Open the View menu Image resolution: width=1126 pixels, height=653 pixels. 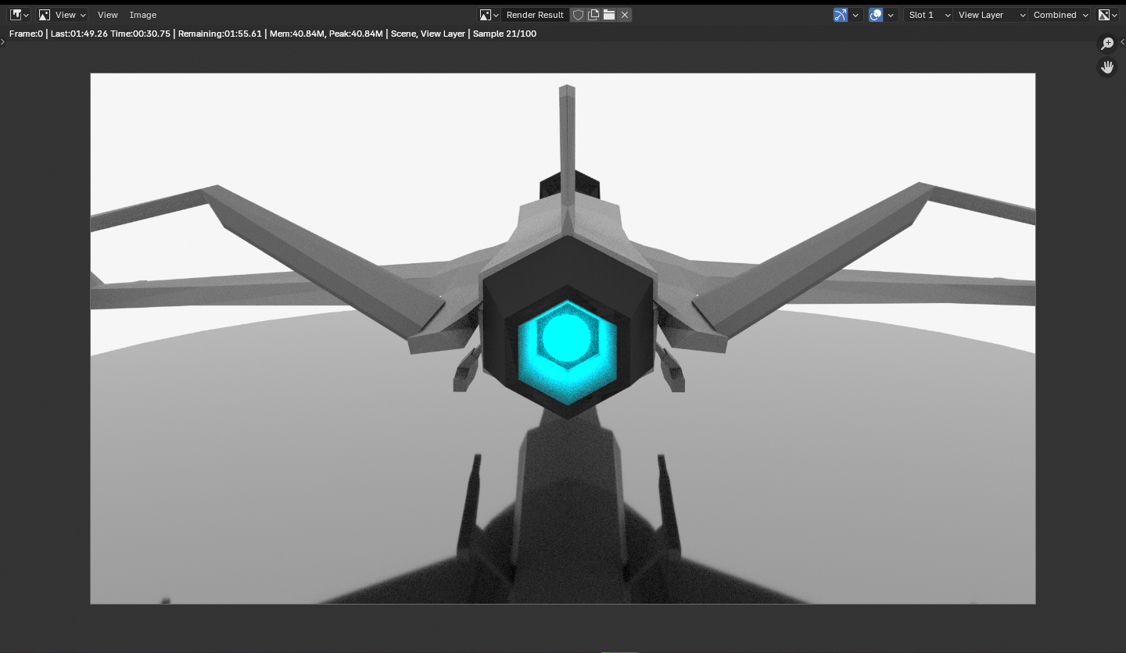point(108,15)
